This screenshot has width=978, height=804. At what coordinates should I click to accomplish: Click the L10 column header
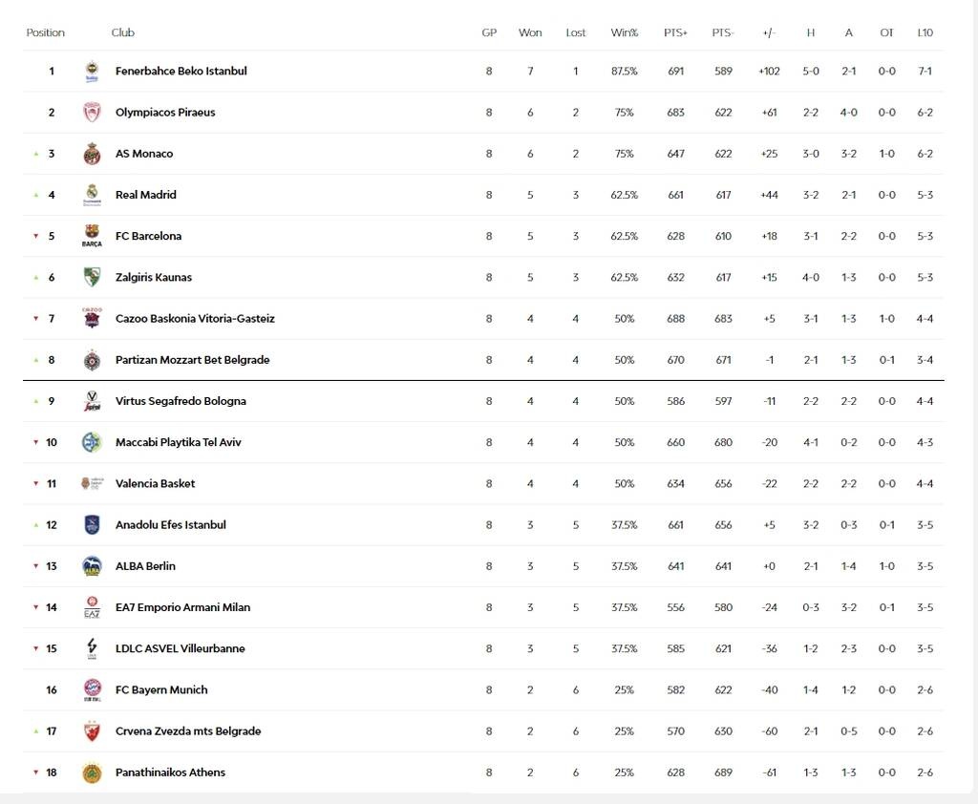point(925,32)
